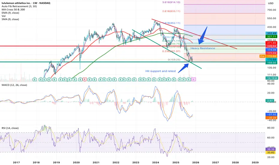The image size is (279, 165).
Task: Click the 80.00 RSI axis label
Action: tap(272, 128)
